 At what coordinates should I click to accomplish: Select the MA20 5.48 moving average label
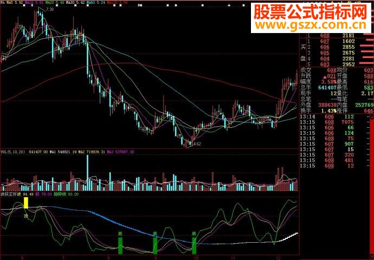tap(55, 3)
